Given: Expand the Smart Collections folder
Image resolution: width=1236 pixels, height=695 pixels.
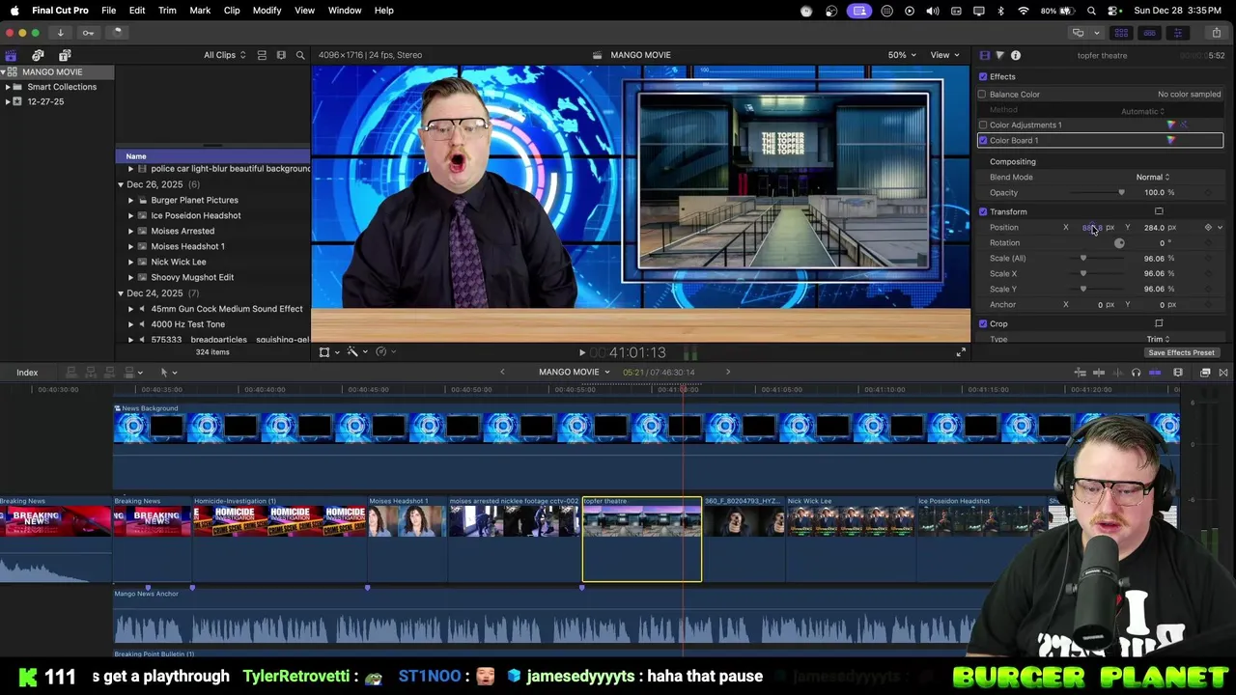Looking at the screenshot, I should point(8,87).
